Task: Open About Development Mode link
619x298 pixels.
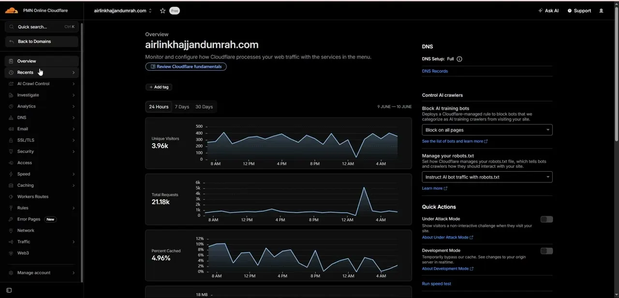Action: [447, 269]
